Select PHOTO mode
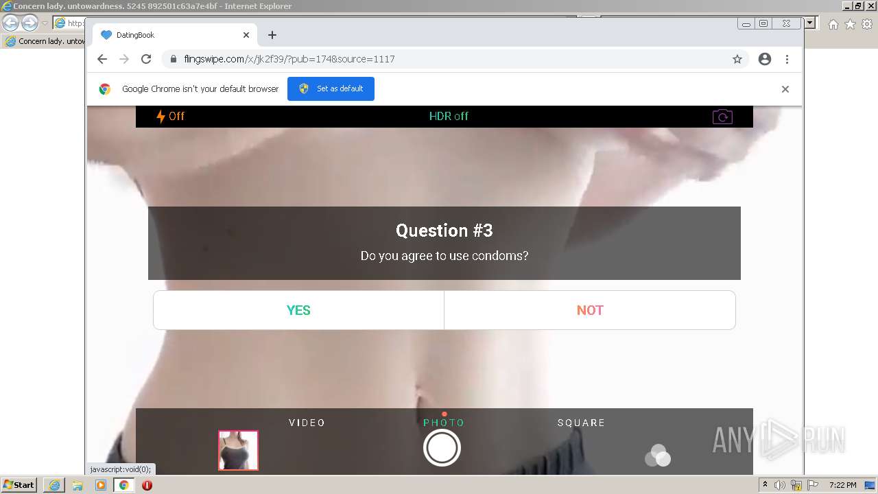This screenshot has width=878, height=494. click(444, 423)
